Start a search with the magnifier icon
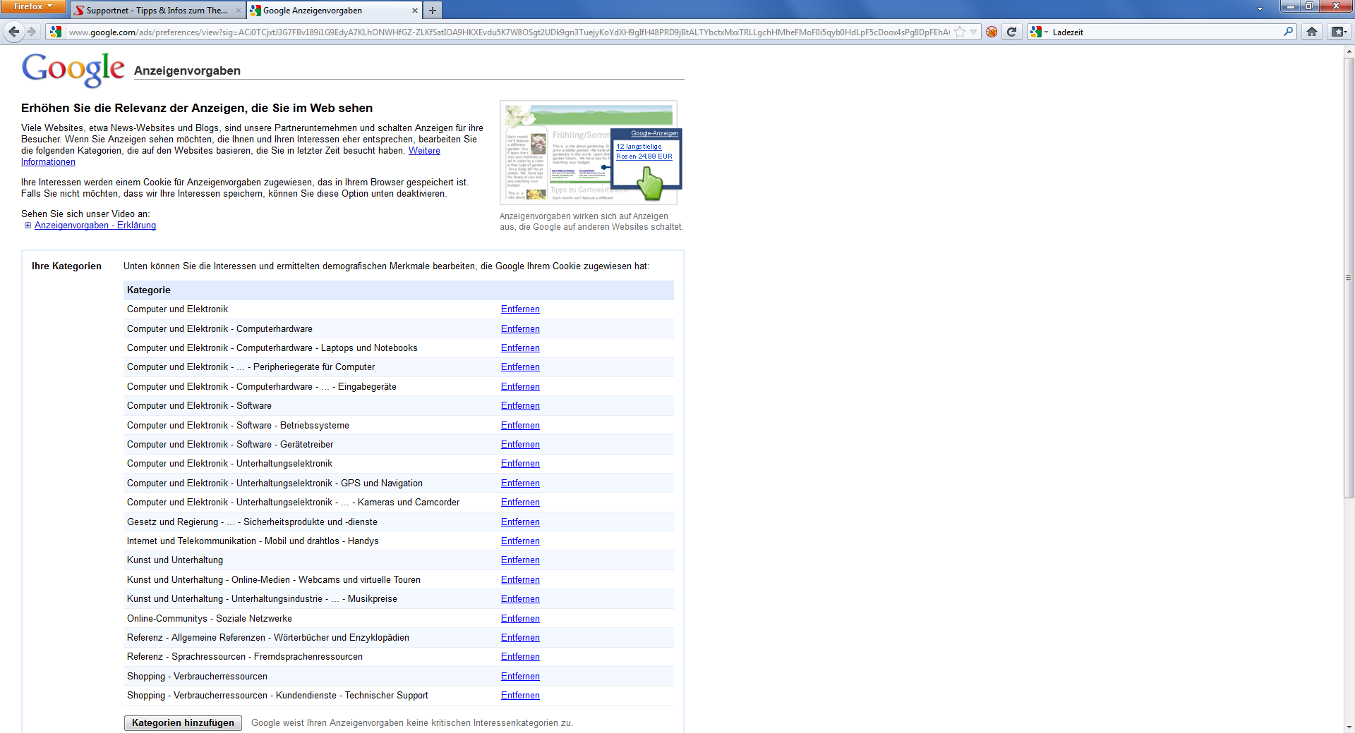The image size is (1355, 733). tap(1289, 32)
